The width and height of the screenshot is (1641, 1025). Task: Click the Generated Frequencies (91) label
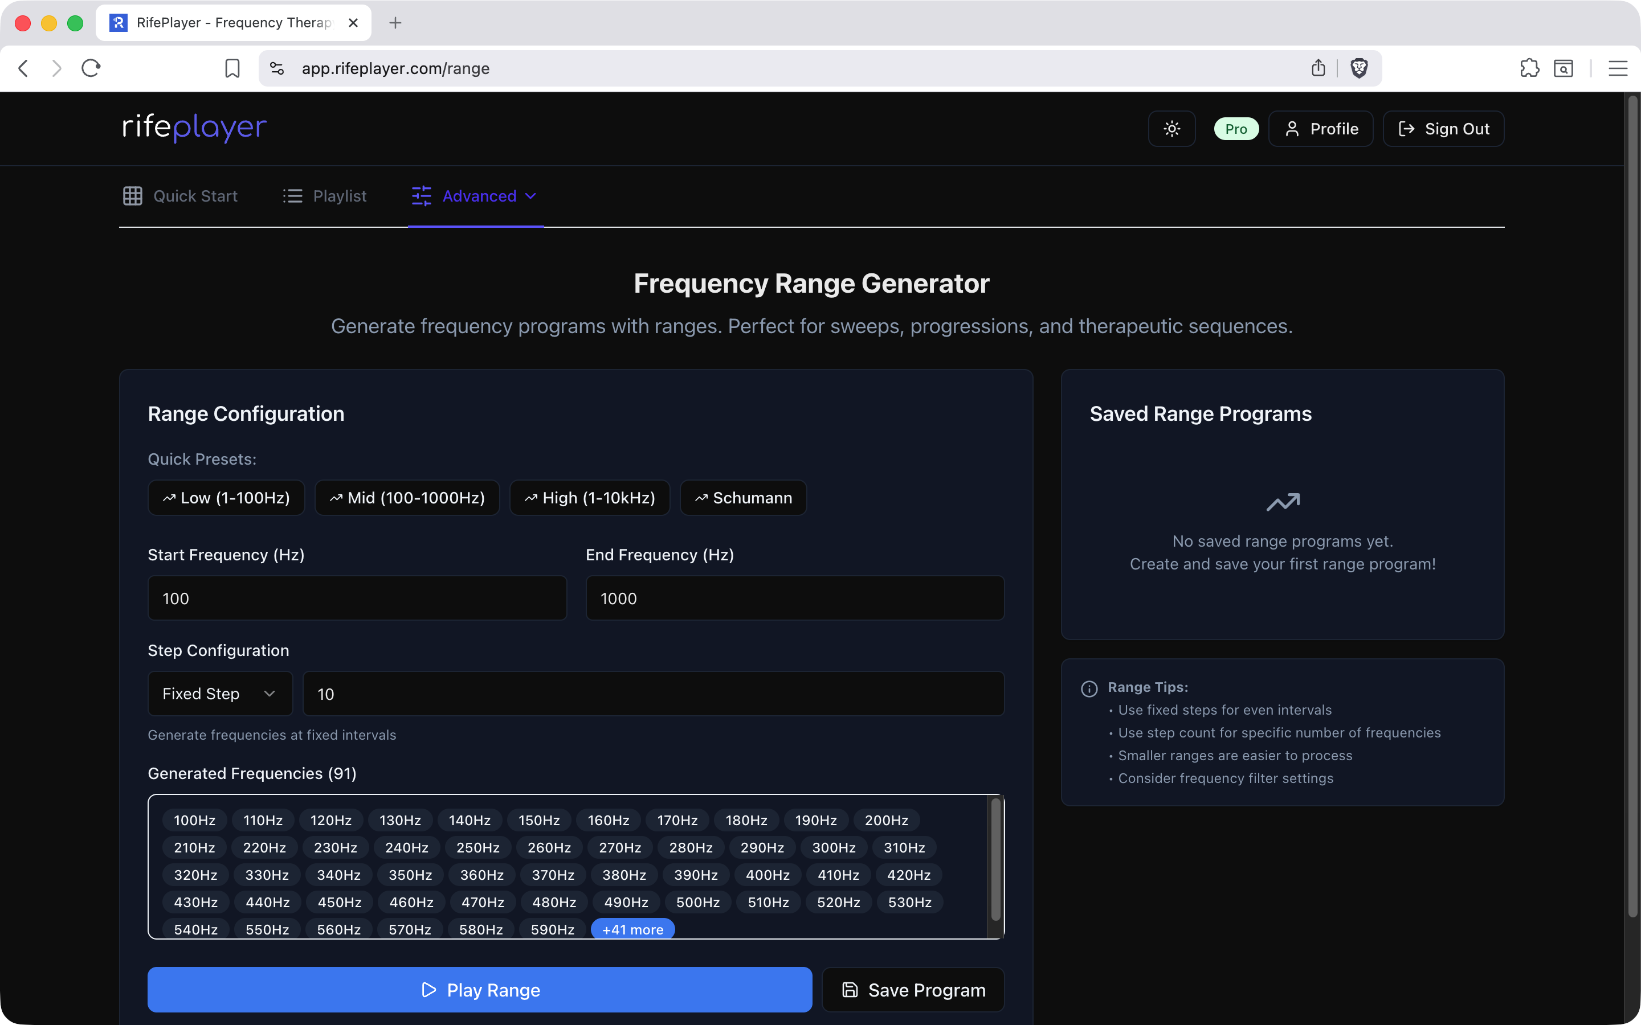click(x=252, y=773)
